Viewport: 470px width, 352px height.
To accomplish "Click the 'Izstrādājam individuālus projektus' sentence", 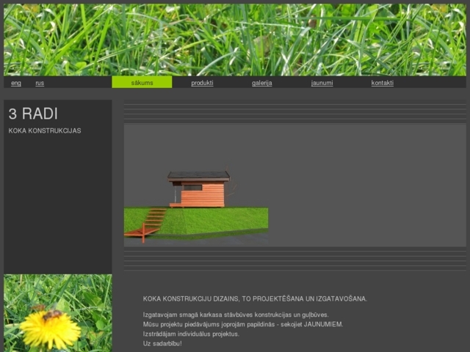I will pos(191,334).
